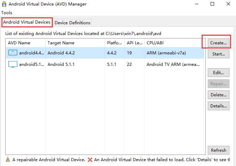Viewport: 236px width, 166px height.
Task: Click 'A repairable Android Virtual Device' legend text
Action: click(x=49, y=159)
